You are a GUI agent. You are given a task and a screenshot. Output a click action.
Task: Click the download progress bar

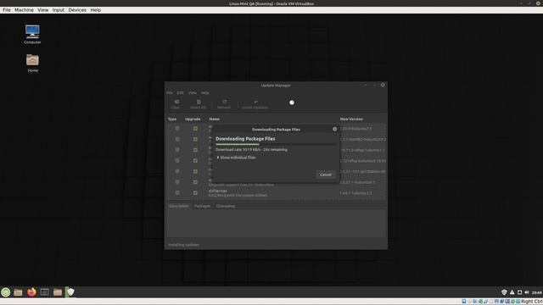pyautogui.click(x=276, y=144)
